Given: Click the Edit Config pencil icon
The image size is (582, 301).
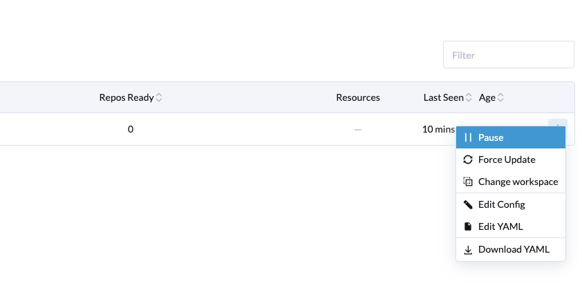Looking at the screenshot, I should (468, 204).
